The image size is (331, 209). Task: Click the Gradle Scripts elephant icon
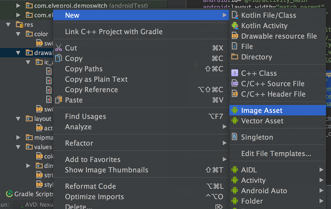tap(9, 194)
